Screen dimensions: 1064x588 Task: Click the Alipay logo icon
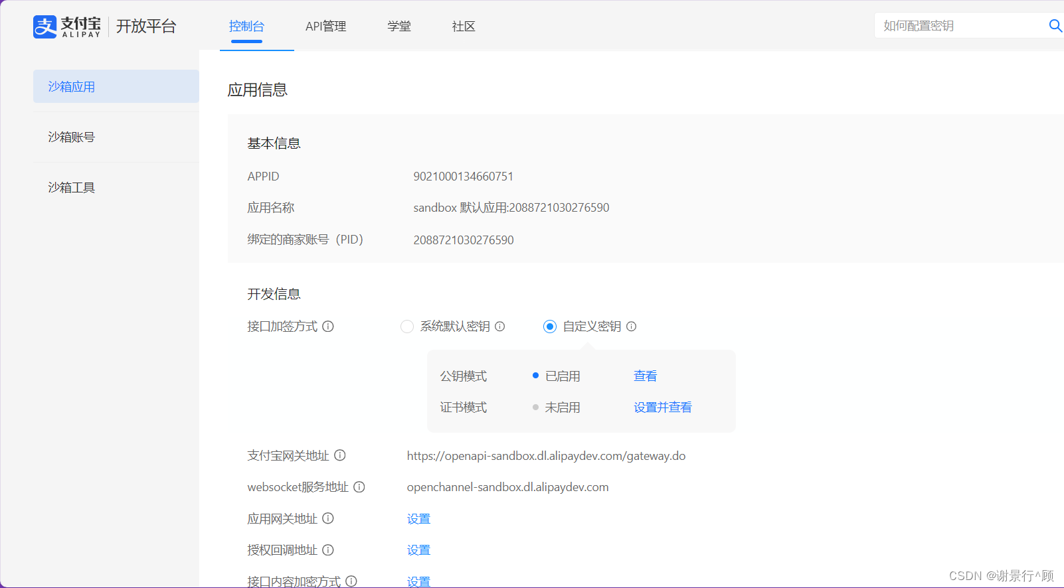[x=45, y=27]
